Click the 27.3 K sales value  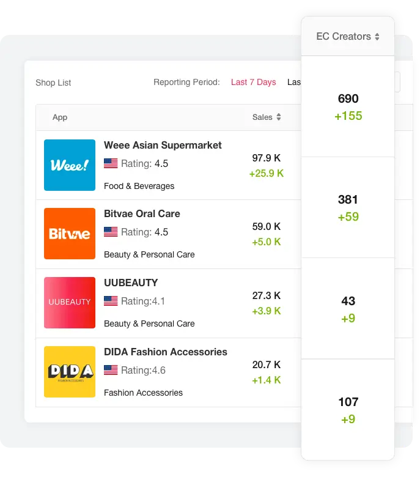coord(267,295)
